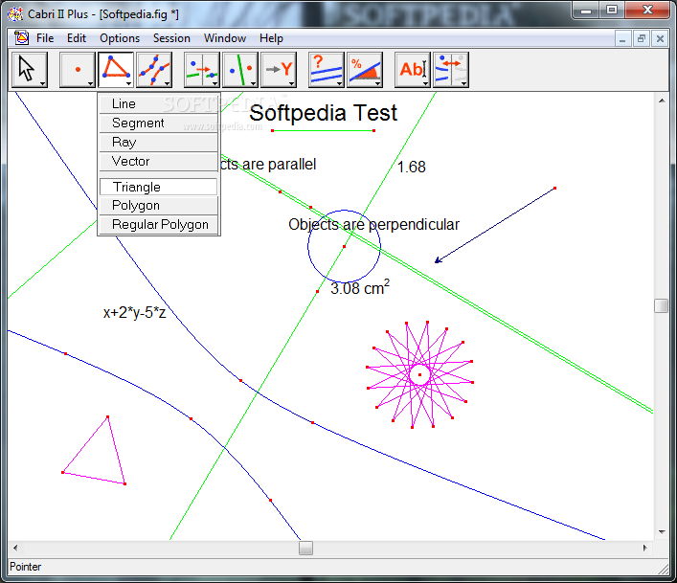The height and width of the screenshot is (583, 677).
Task: Open the Transformations toolbox icon
Action: click(202, 69)
